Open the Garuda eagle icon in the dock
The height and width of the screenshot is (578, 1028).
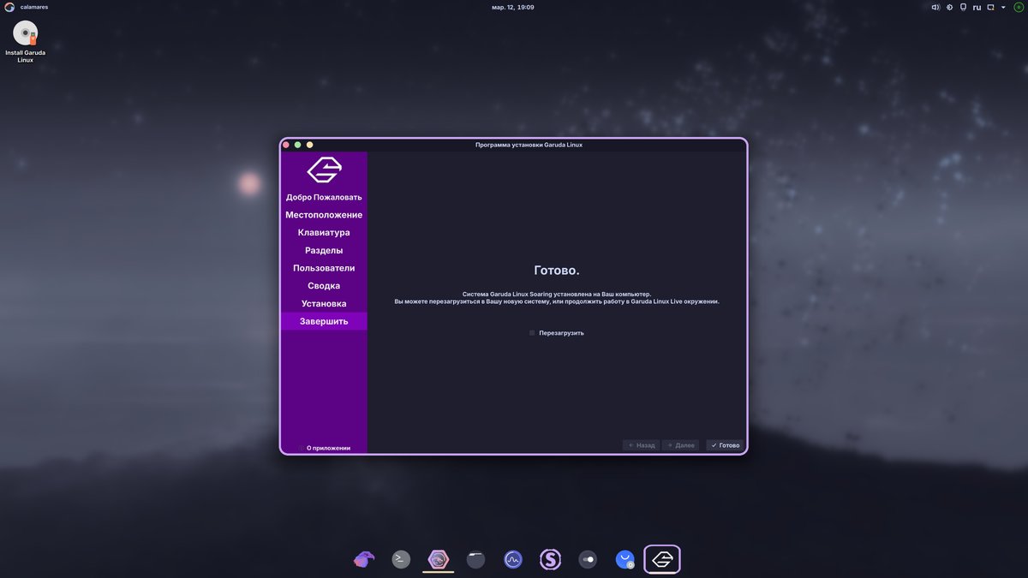pos(364,560)
